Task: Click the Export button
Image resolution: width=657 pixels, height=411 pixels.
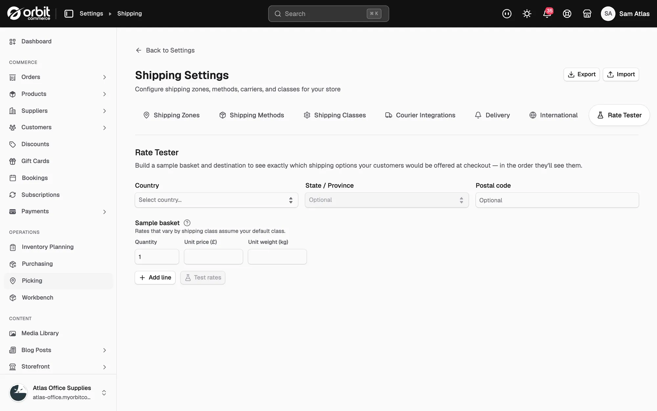Action: (581, 74)
